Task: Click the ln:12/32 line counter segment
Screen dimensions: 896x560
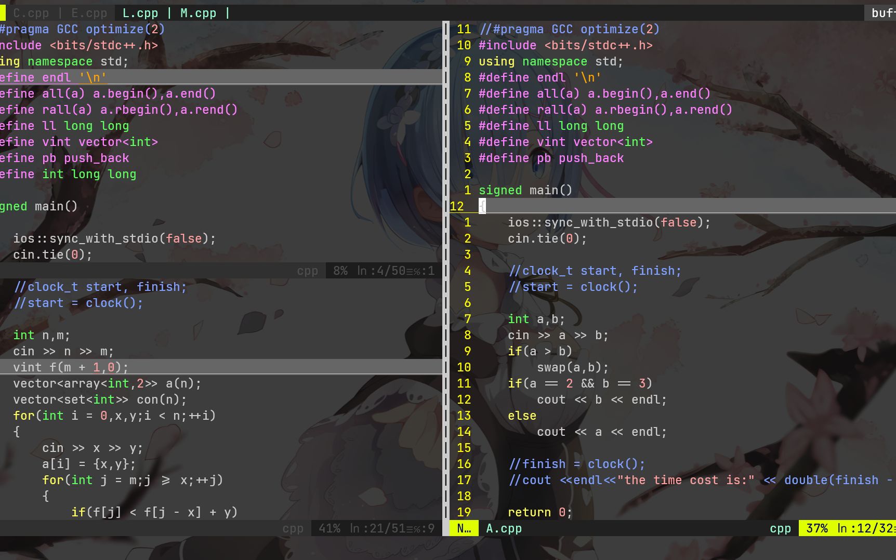Action: pyautogui.click(x=865, y=528)
